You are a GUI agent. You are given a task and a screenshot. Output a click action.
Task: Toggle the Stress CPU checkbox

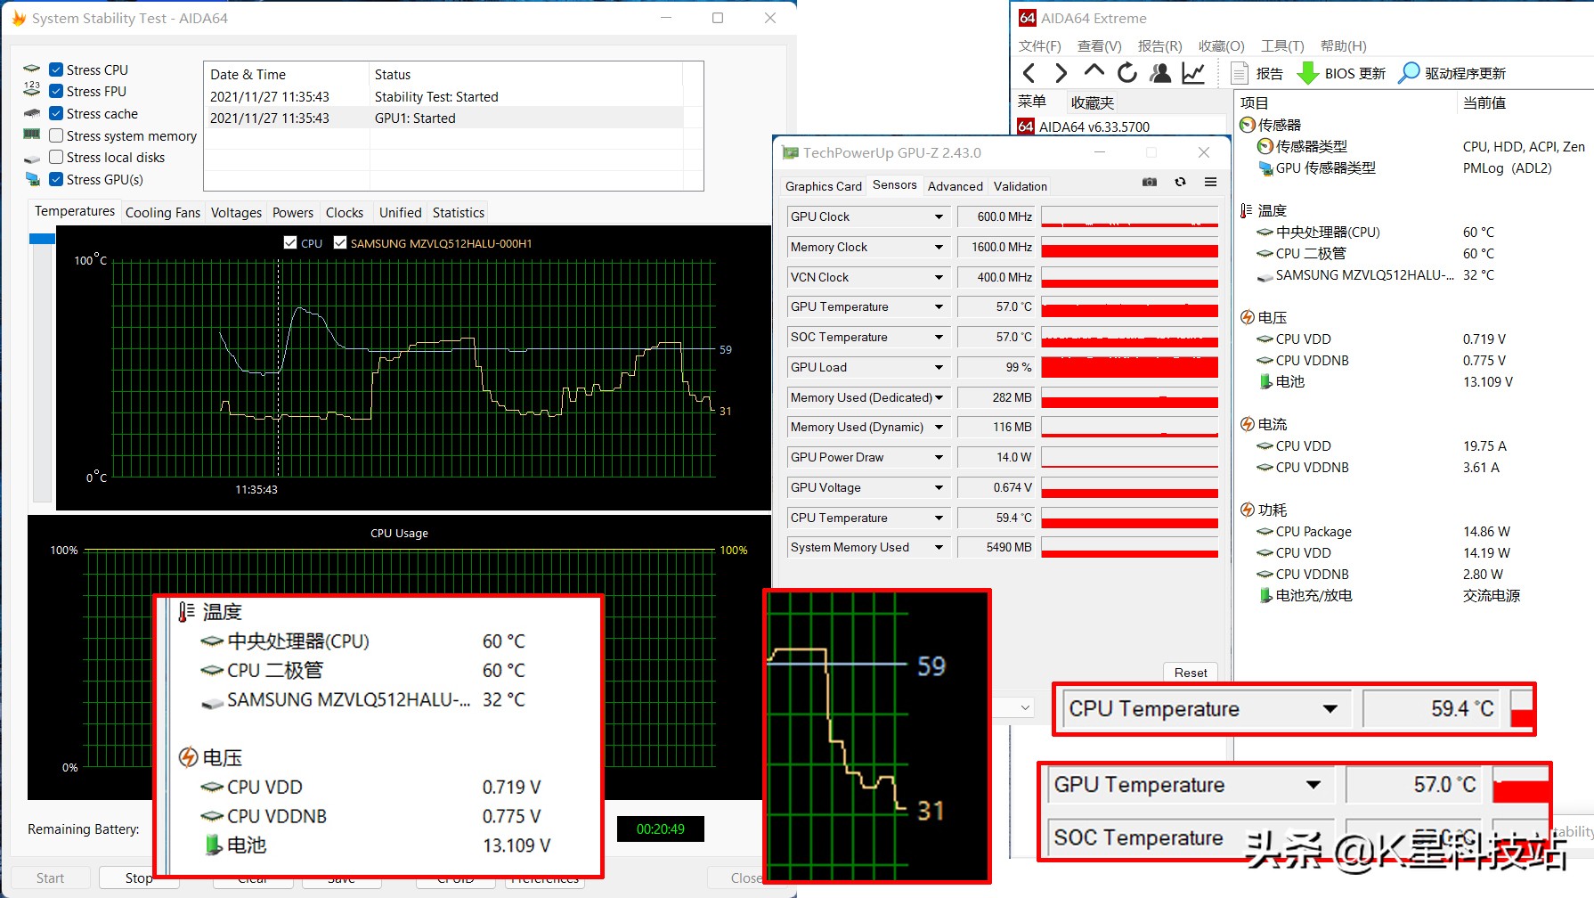point(56,69)
